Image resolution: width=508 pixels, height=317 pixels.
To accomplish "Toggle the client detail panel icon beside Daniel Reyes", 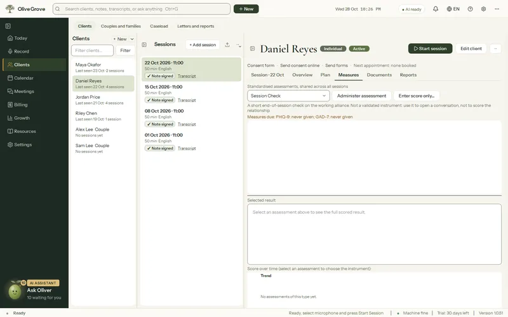I will (252, 49).
